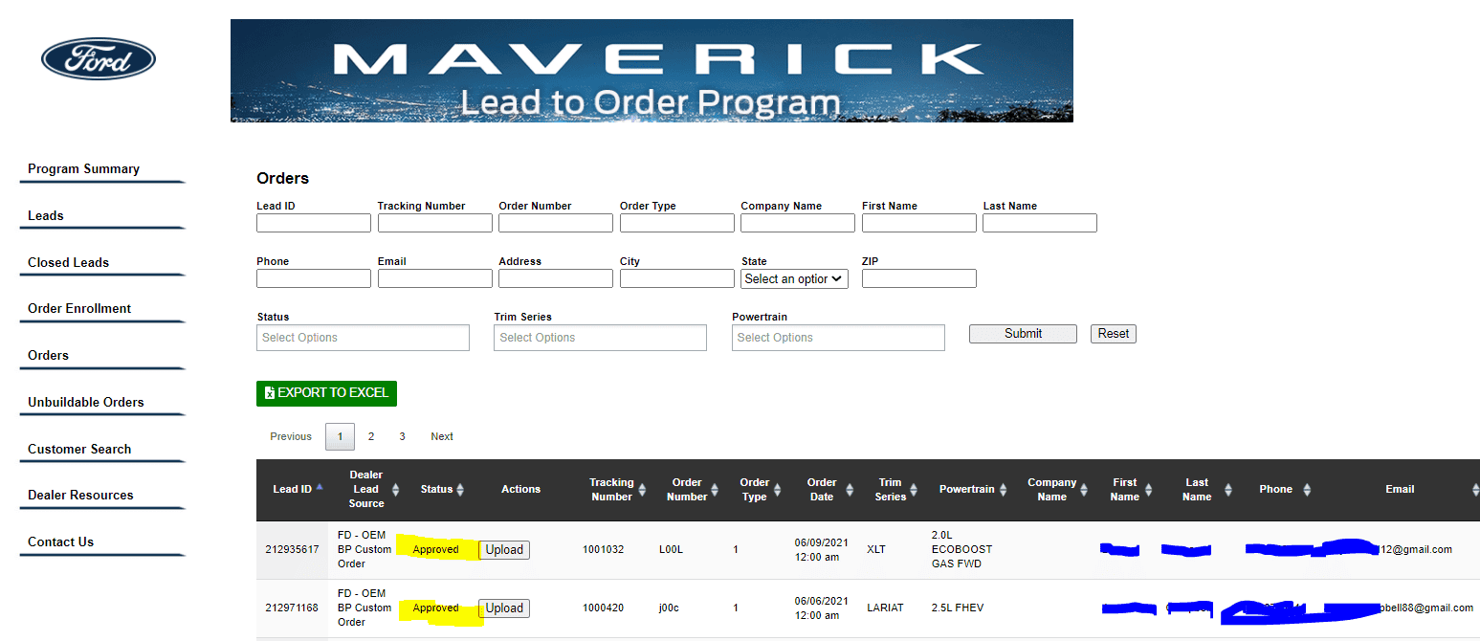Click the Ford logo
Screen dimensions: 1480x641
[x=98, y=59]
